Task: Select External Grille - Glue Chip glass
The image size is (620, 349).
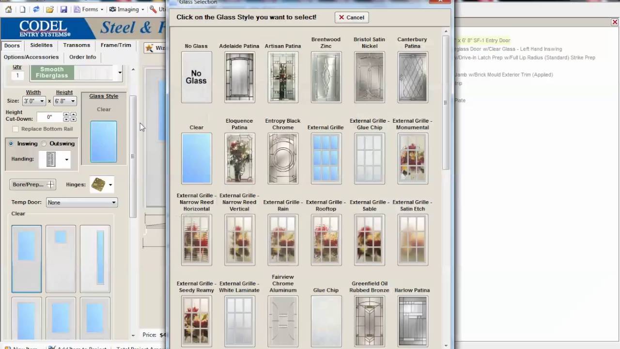Action: (x=369, y=159)
